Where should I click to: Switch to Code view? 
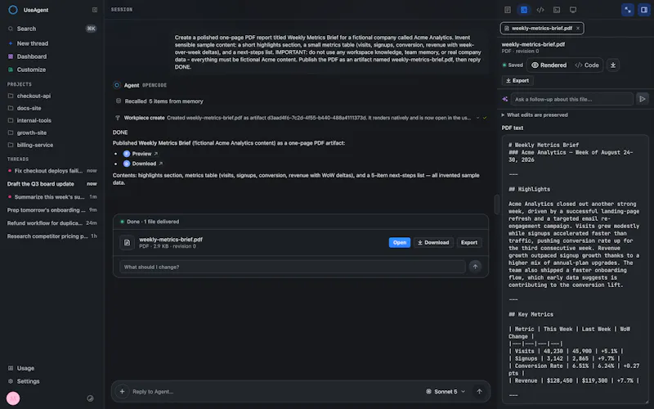[587, 65]
